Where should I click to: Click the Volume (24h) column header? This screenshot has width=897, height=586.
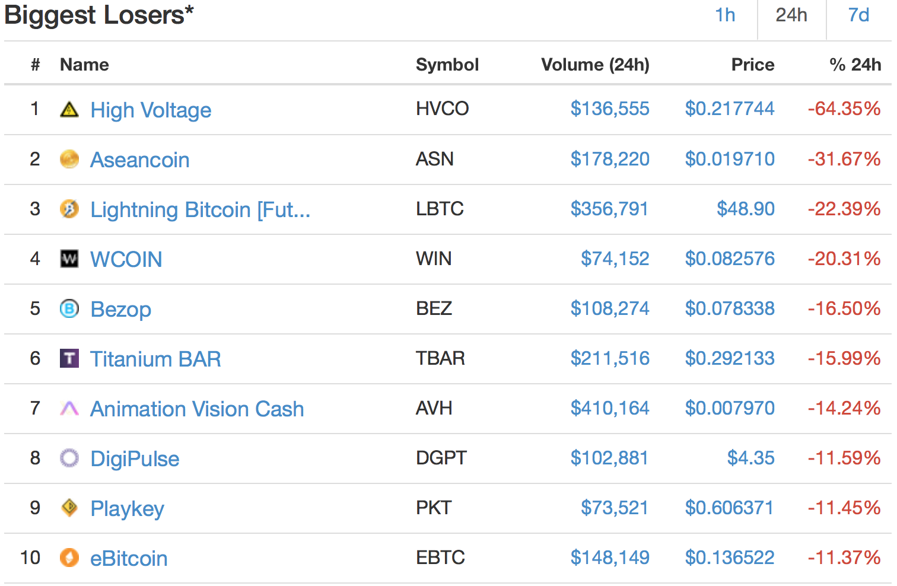595,65
